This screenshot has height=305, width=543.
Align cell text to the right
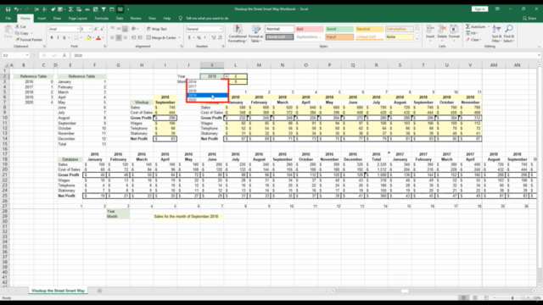(125, 37)
